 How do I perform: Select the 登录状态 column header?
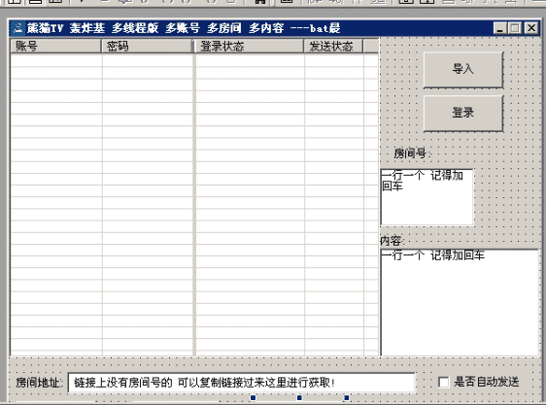(250, 46)
